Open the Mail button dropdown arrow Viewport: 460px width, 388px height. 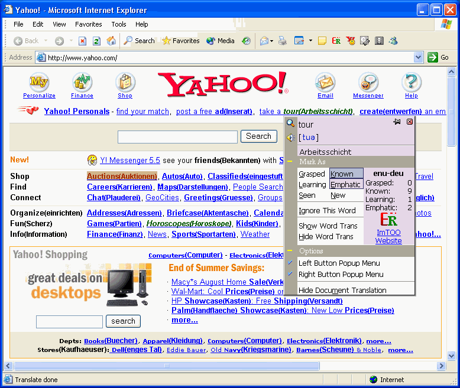tap(271, 41)
